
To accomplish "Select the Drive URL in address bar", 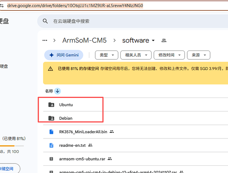I will (x=75, y=6).
